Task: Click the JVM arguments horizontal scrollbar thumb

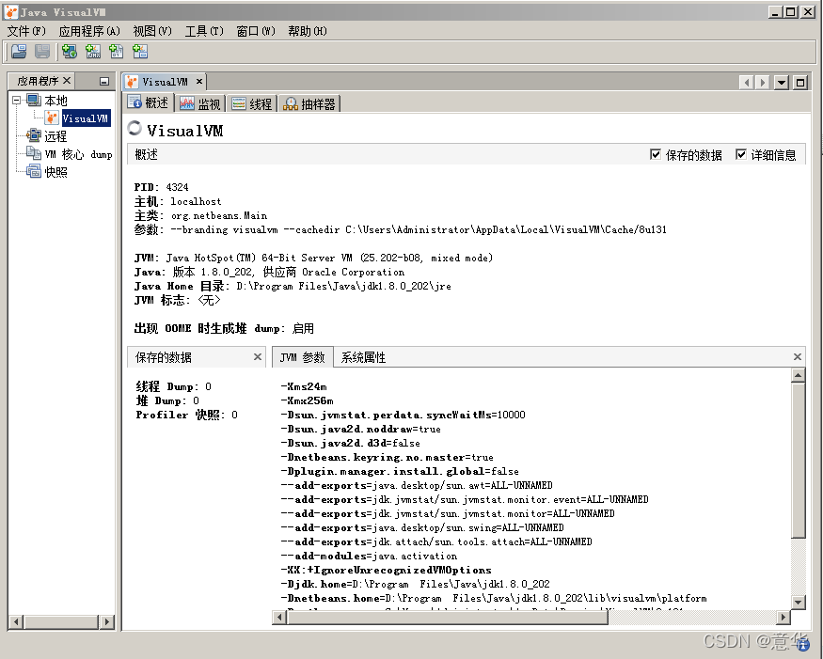Action: [x=447, y=617]
